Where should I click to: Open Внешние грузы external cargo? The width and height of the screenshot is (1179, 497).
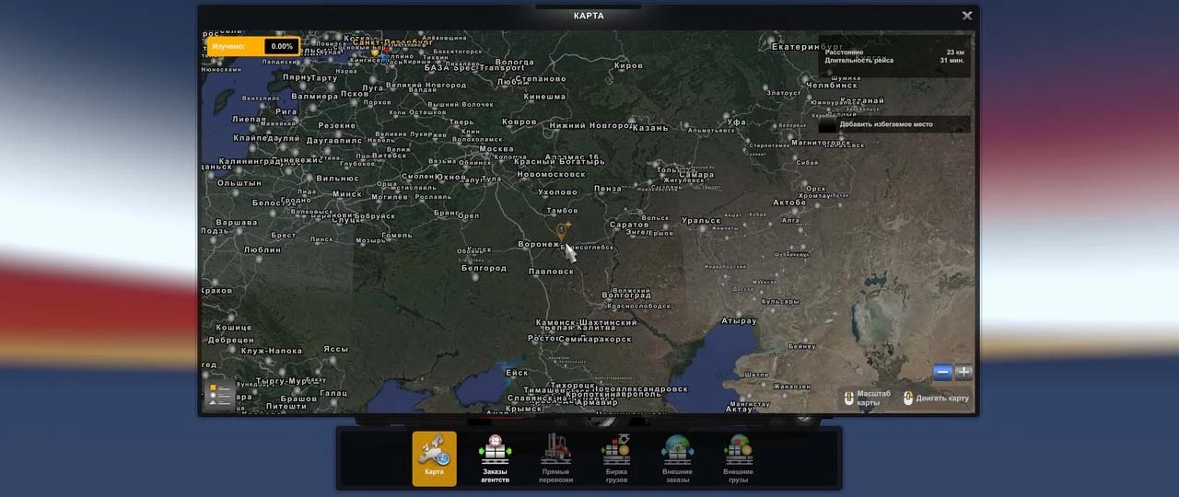tap(738, 457)
